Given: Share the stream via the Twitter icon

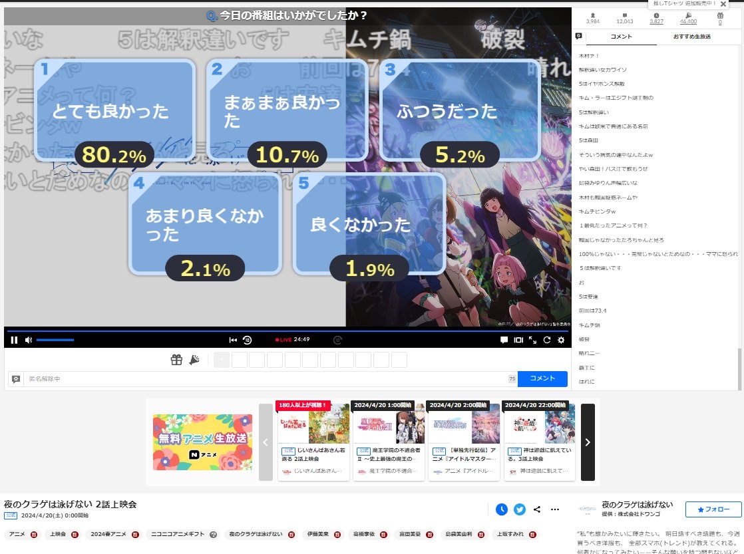Looking at the screenshot, I should pos(519,509).
